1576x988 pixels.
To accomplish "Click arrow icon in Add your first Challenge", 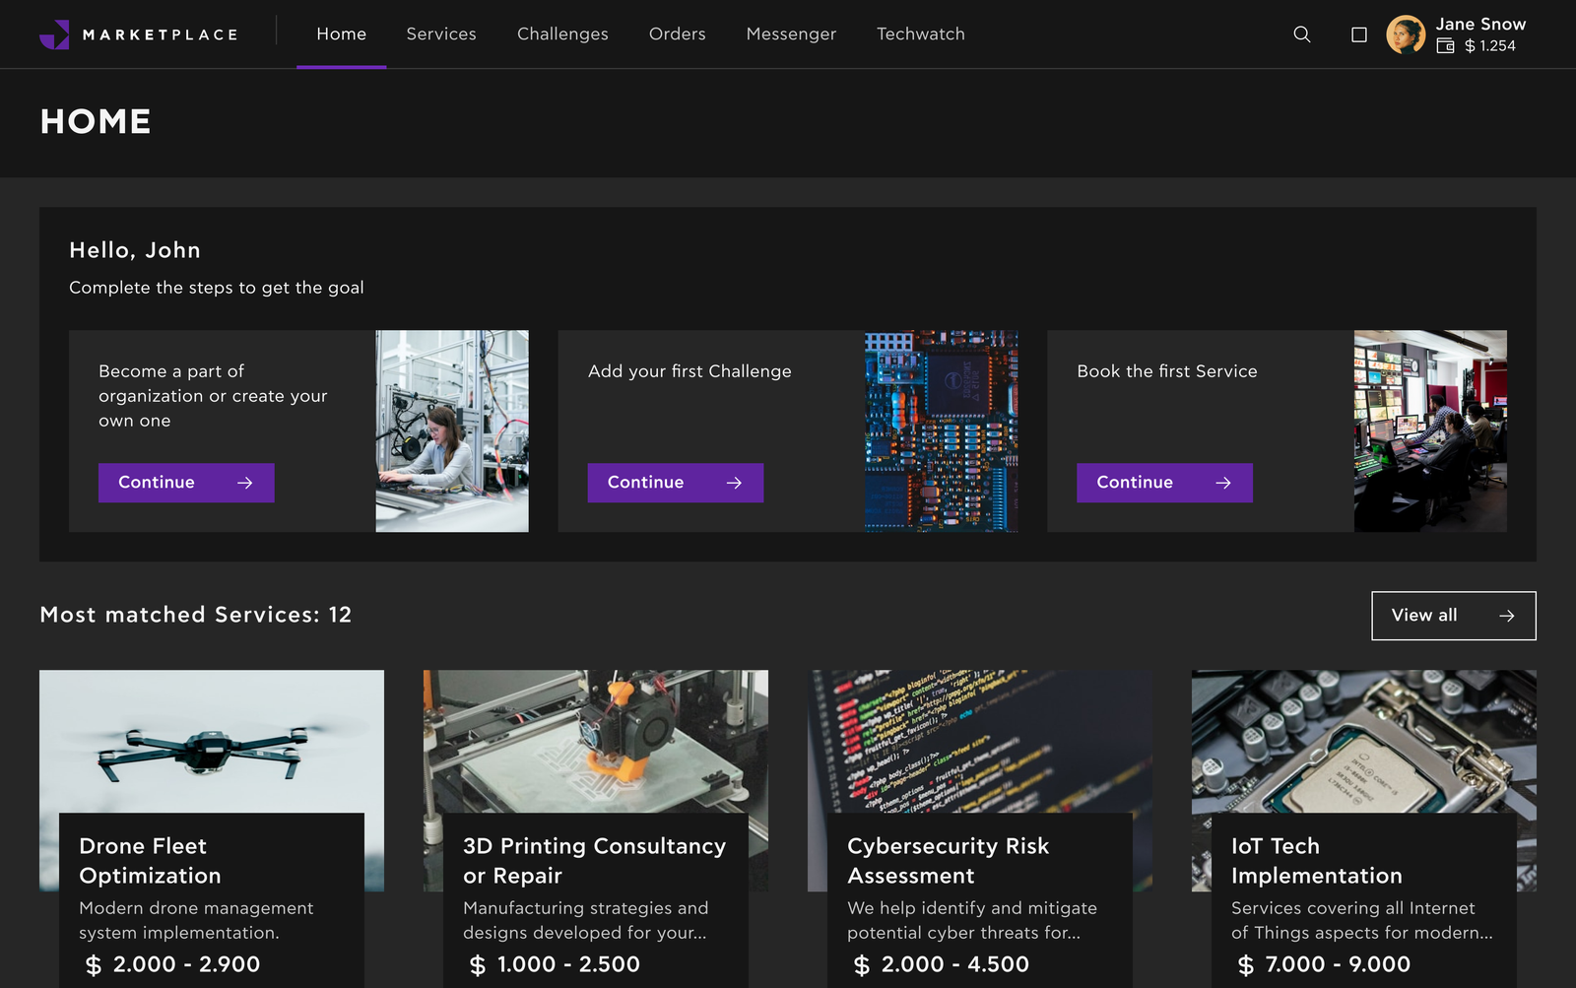I will (x=734, y=483).
